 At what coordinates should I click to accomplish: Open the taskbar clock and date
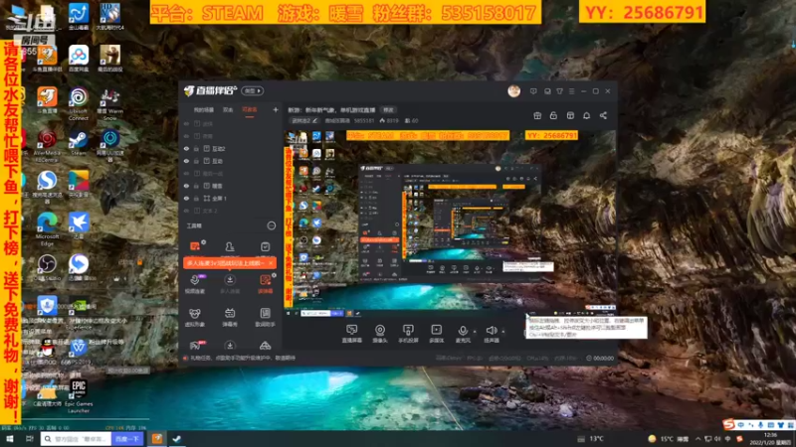pyautogui.click(x=770, y=439)
